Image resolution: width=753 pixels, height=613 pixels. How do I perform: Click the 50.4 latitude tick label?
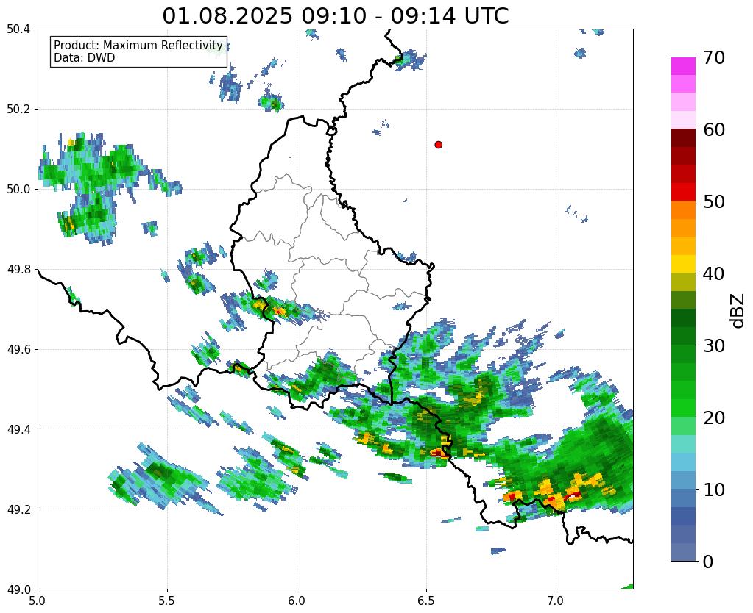click(18, 29)
